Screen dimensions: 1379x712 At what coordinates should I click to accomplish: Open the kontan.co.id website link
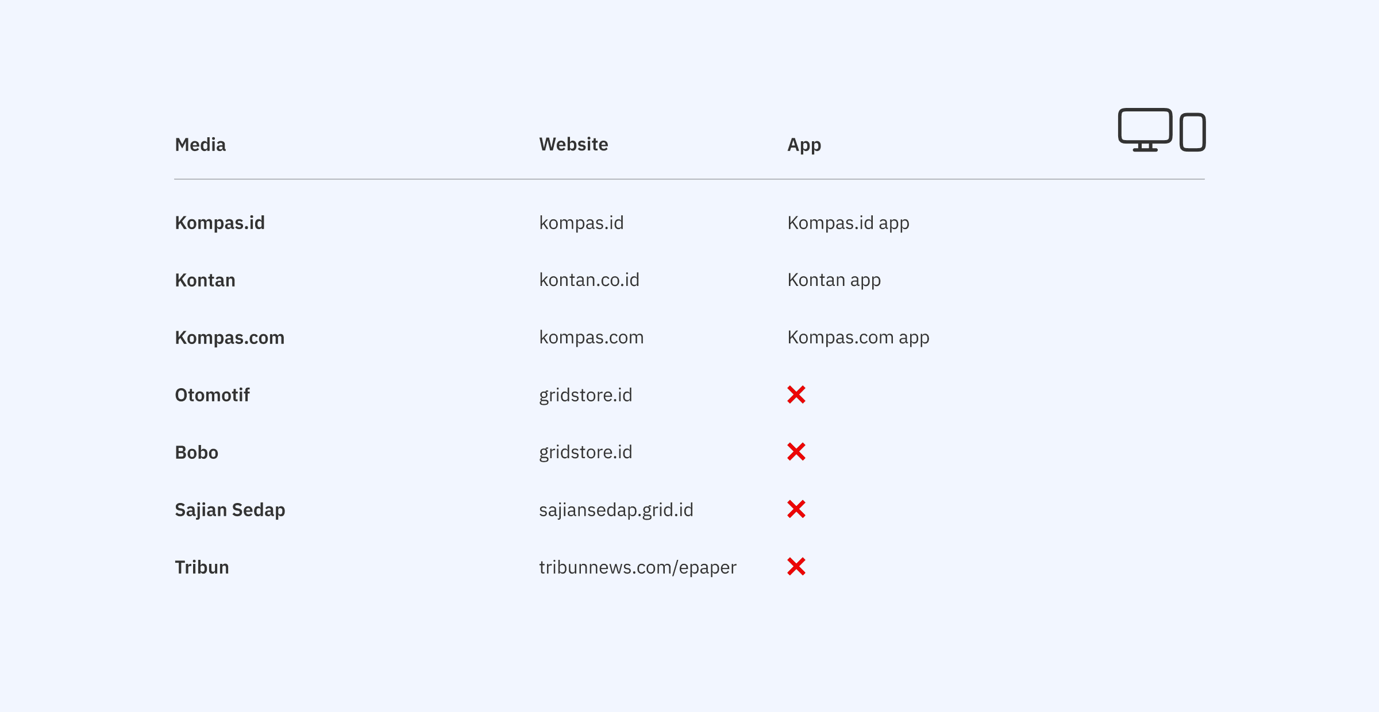pyautogui.click(x=589, y=280)
